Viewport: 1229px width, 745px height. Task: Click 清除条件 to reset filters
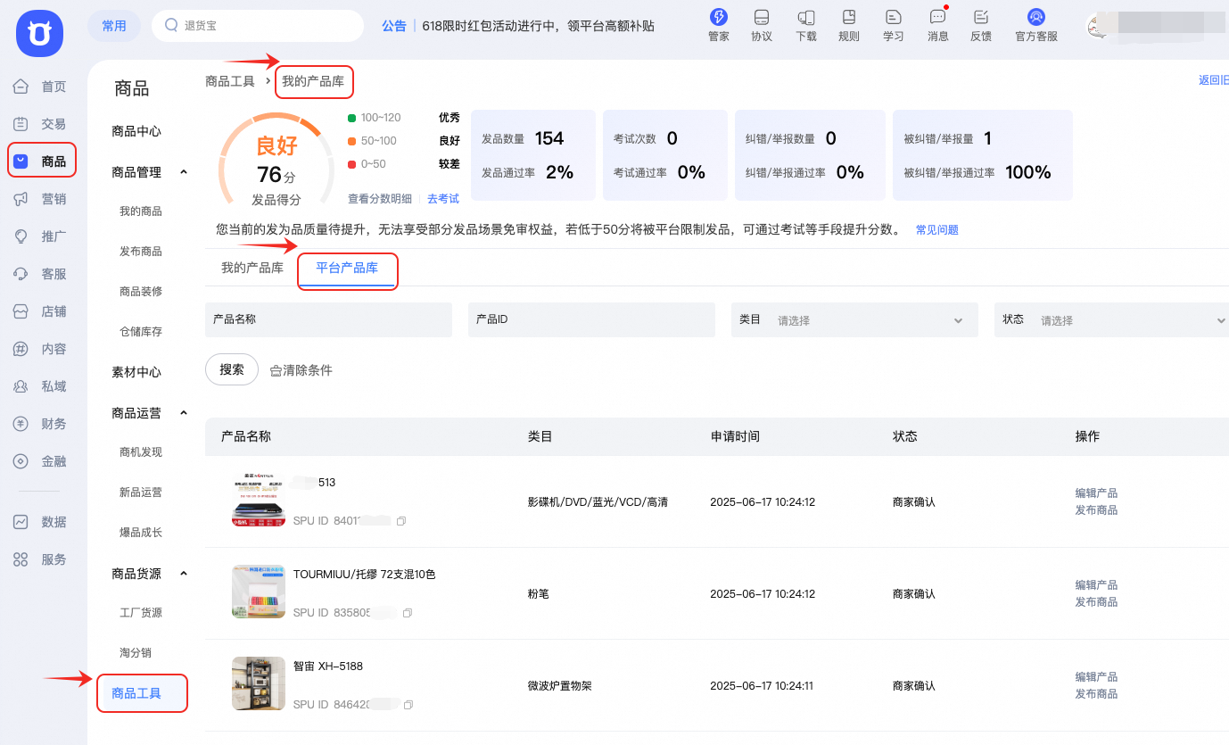(x=301, y=370)
